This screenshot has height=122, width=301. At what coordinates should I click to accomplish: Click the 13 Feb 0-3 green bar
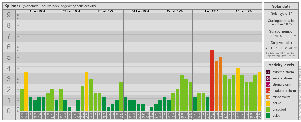coord(91,95)
